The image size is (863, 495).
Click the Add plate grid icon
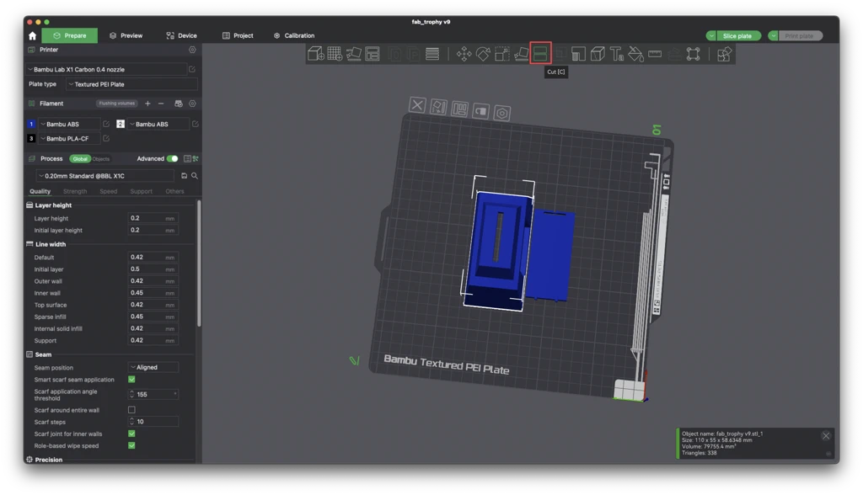tap(335, 53)
